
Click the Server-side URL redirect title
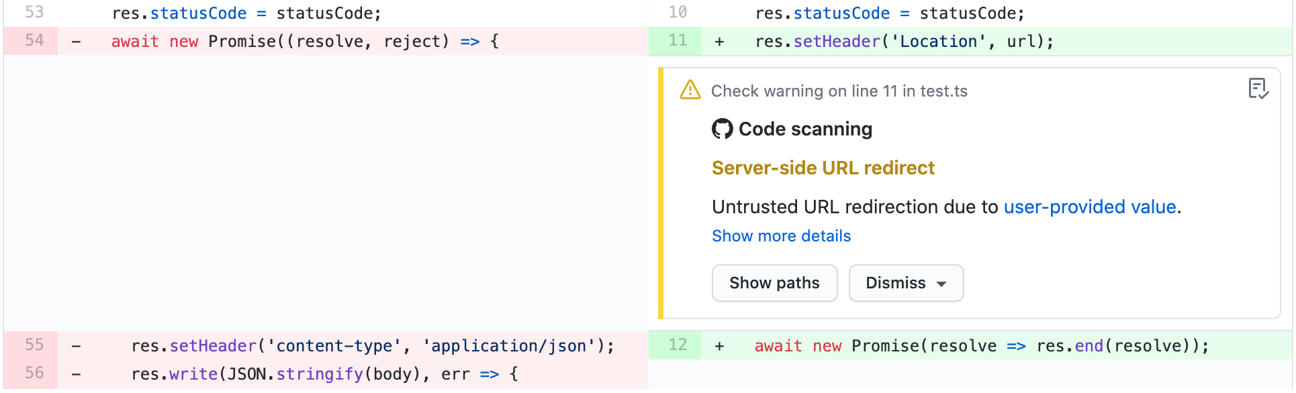(x=823, y=168)
